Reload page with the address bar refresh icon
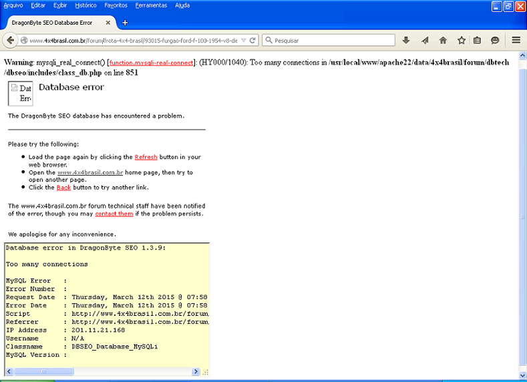 252,40
